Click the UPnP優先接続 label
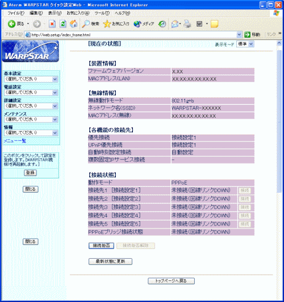This screenshot has height=302, width=284. (x=105, y=145)
